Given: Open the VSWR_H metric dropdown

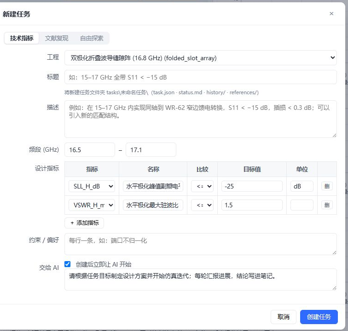Looking at the screenshot, I should (92, 205).
